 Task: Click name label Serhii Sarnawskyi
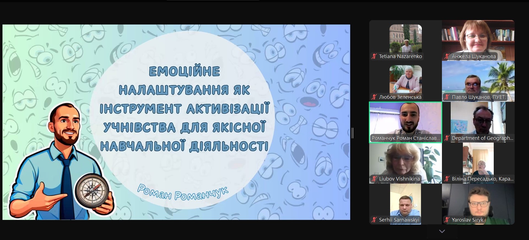point(399,220)
